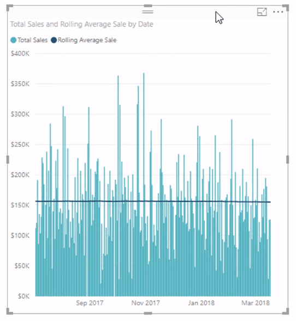296x321 pixels.
Task: Click the Sep 2017 axis label
Action: coord(90,303)
